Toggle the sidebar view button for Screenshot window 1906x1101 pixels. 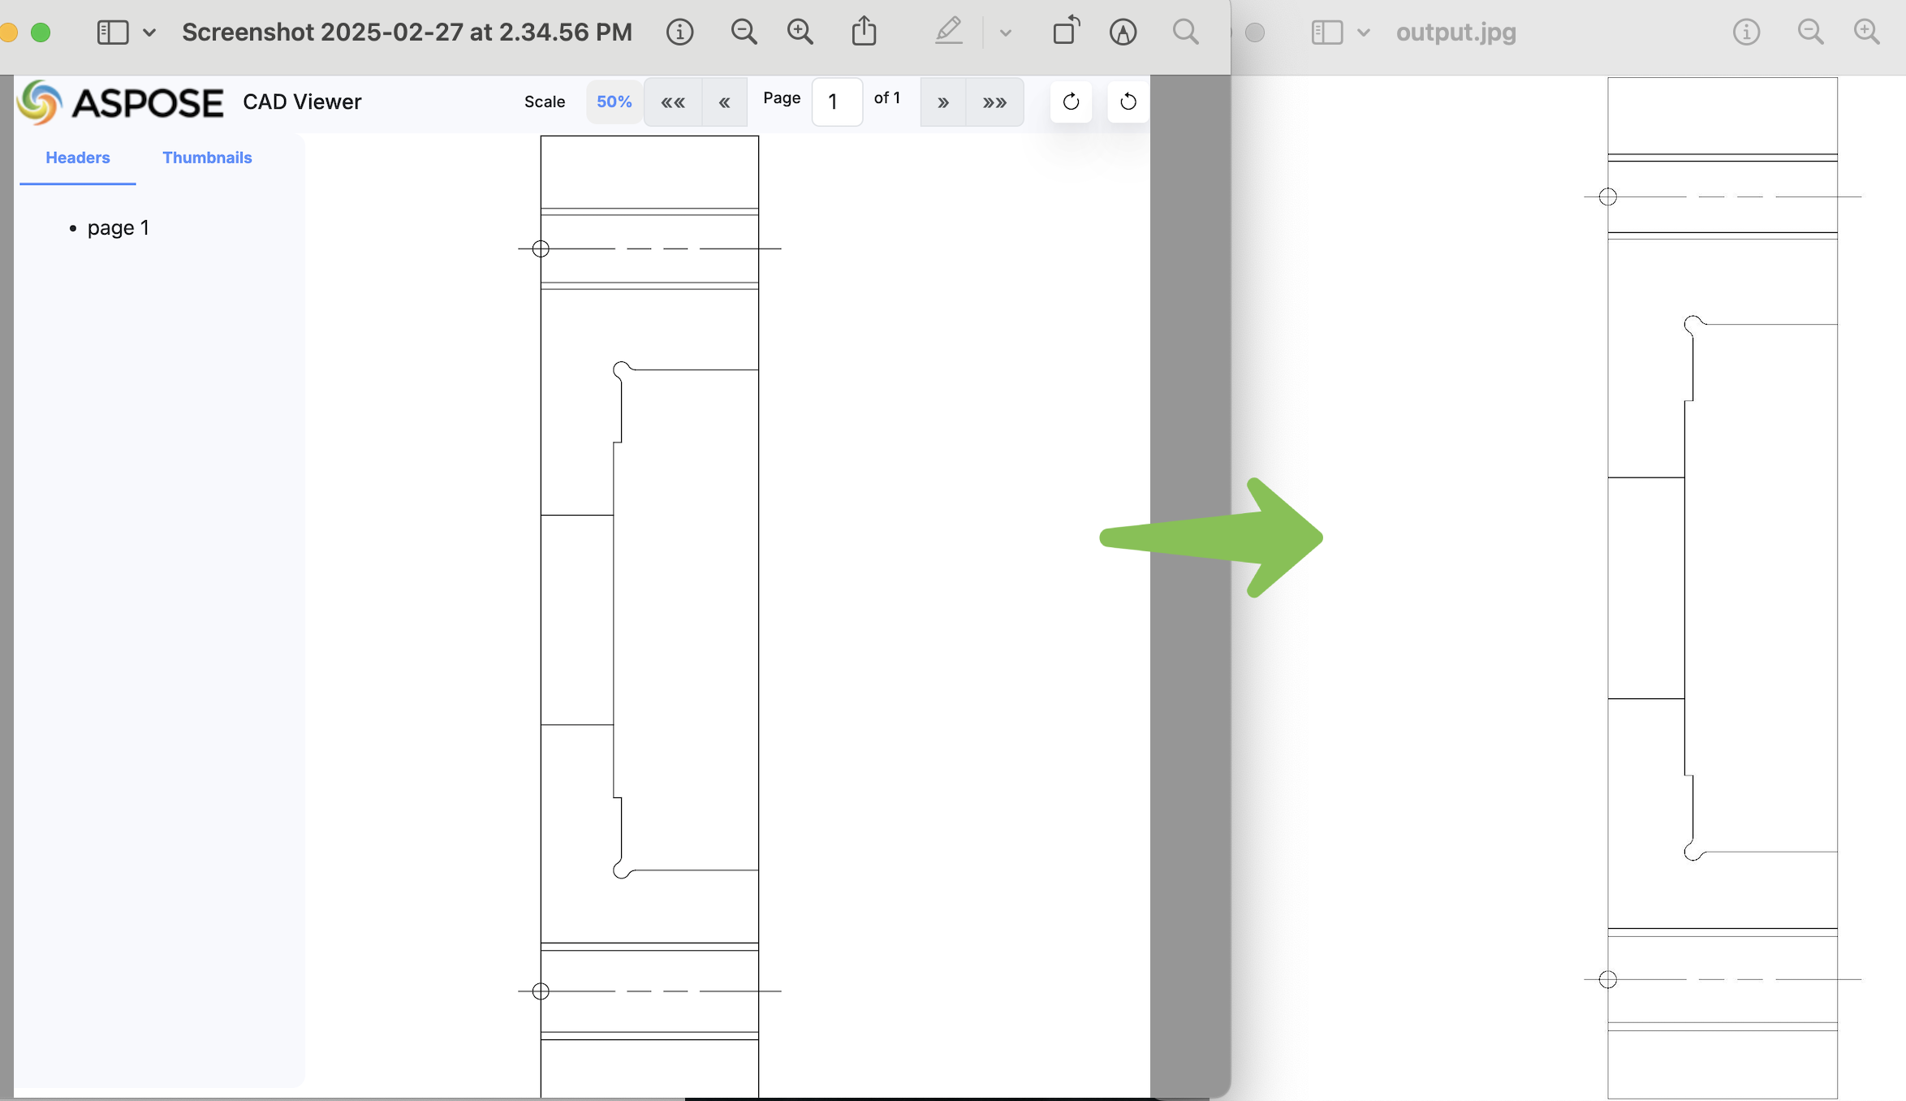113,32
